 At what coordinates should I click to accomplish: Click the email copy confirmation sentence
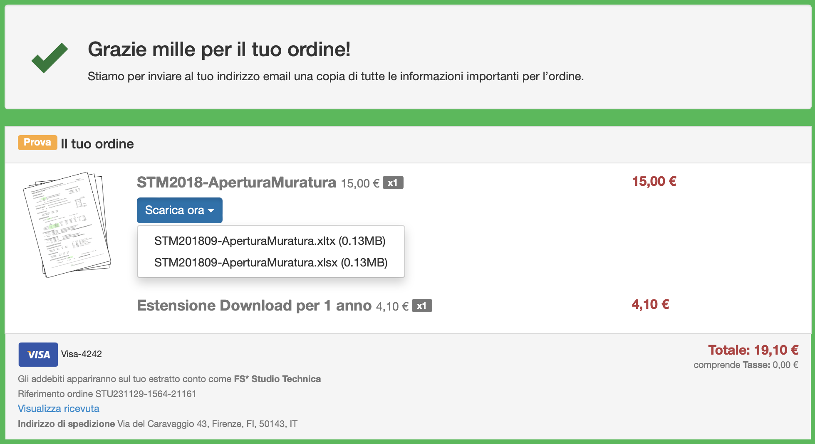coord(336,76)
